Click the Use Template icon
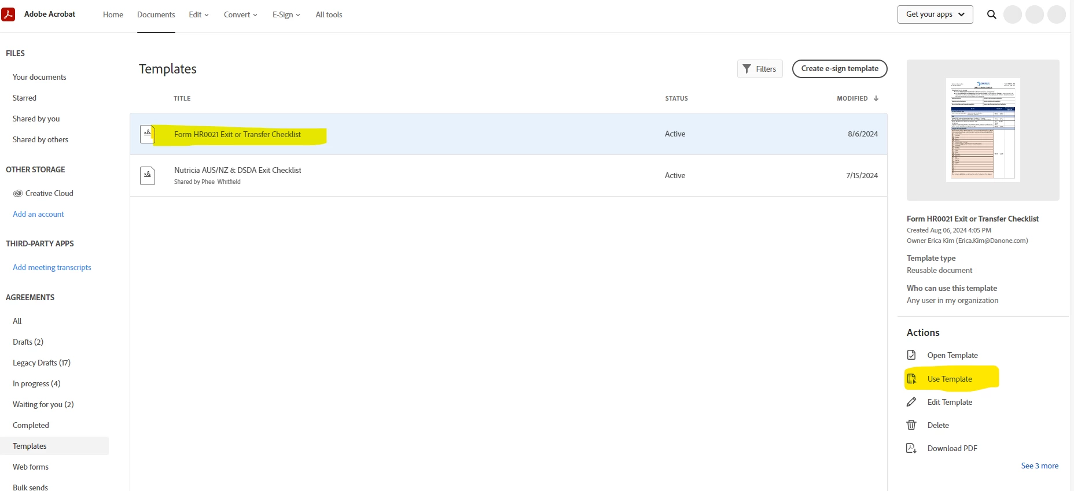Screen dimensions: 1074x491 pos(911,379)
